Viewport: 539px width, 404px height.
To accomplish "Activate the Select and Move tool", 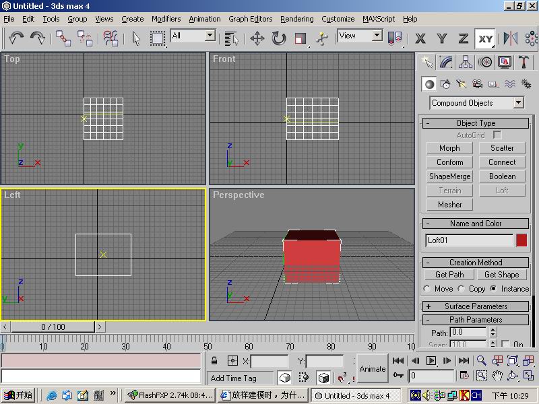I will pyautogui.click(x=257, y=38).
